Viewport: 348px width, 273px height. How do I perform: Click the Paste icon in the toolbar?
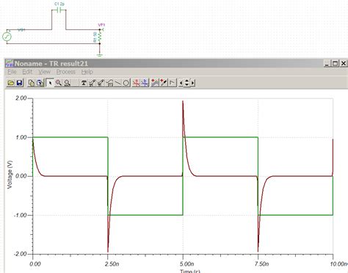point(40,83)
